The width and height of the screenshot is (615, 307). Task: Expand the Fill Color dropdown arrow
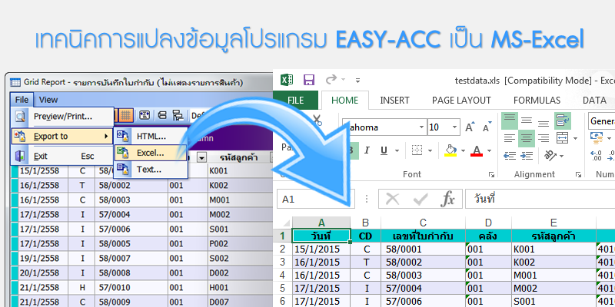point(463,150)
